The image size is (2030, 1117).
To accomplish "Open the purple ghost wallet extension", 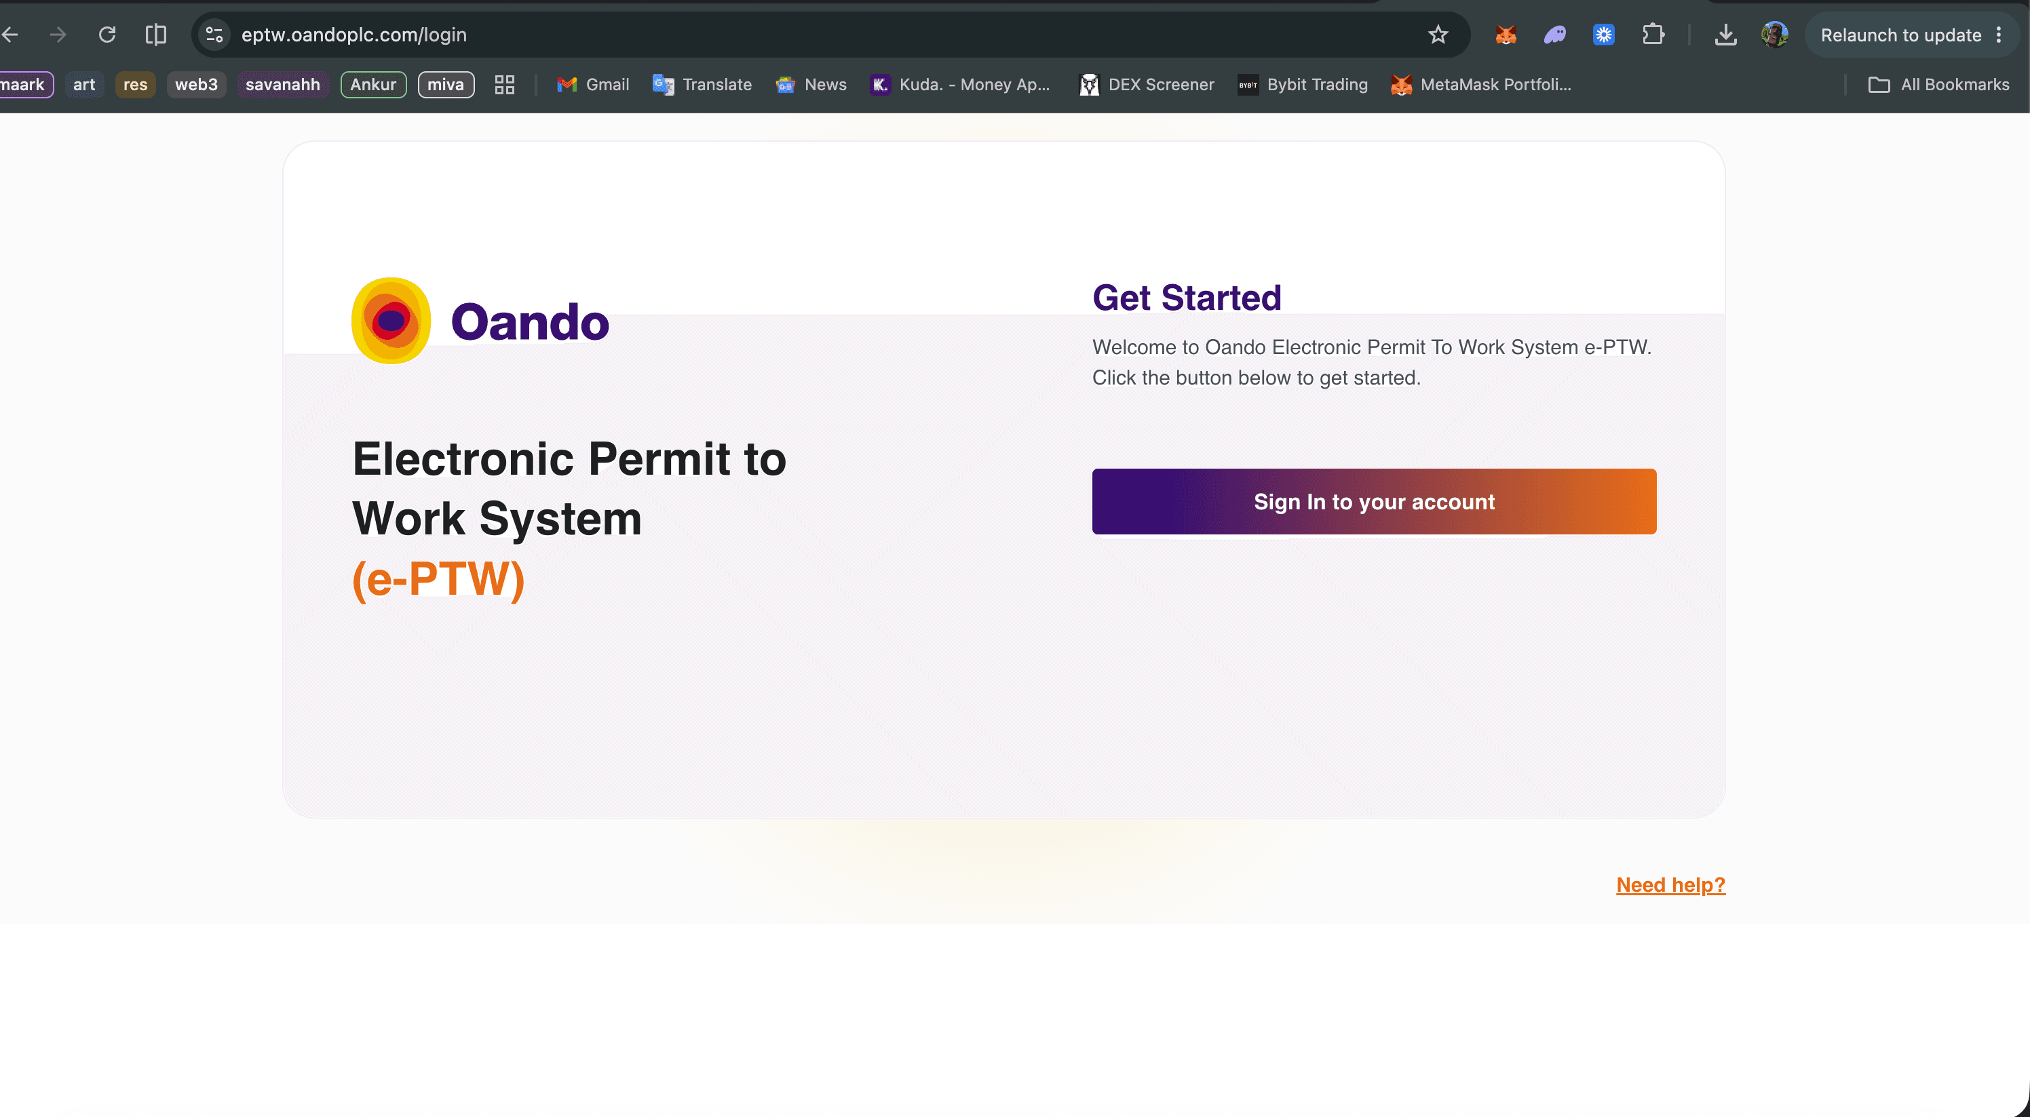I will pos(1555,35).
